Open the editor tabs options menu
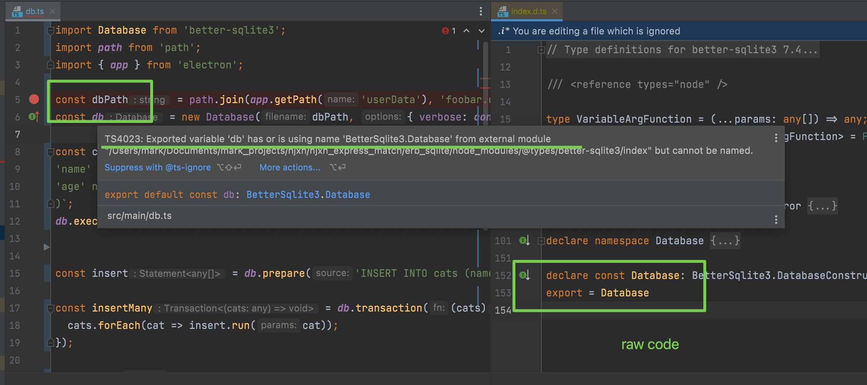This screenshot has width=867, height=385. pos(481,11)
